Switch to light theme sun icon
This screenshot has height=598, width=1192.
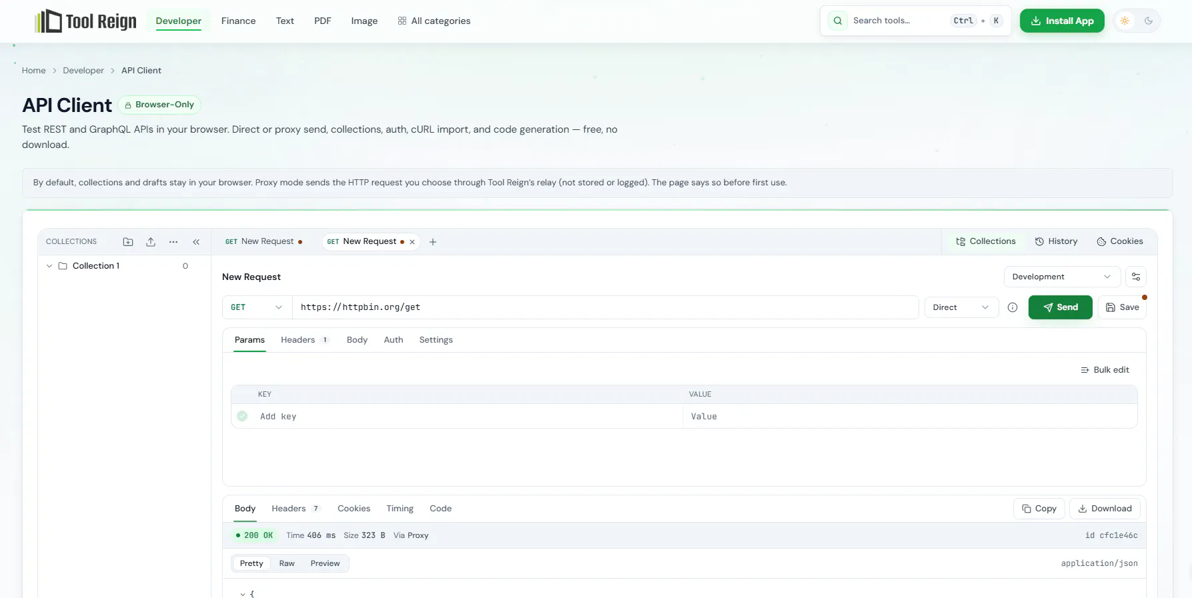tap(1125, 21)
